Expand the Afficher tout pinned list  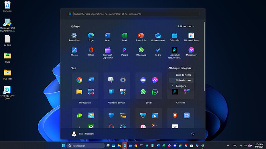[x=186, y=26]
